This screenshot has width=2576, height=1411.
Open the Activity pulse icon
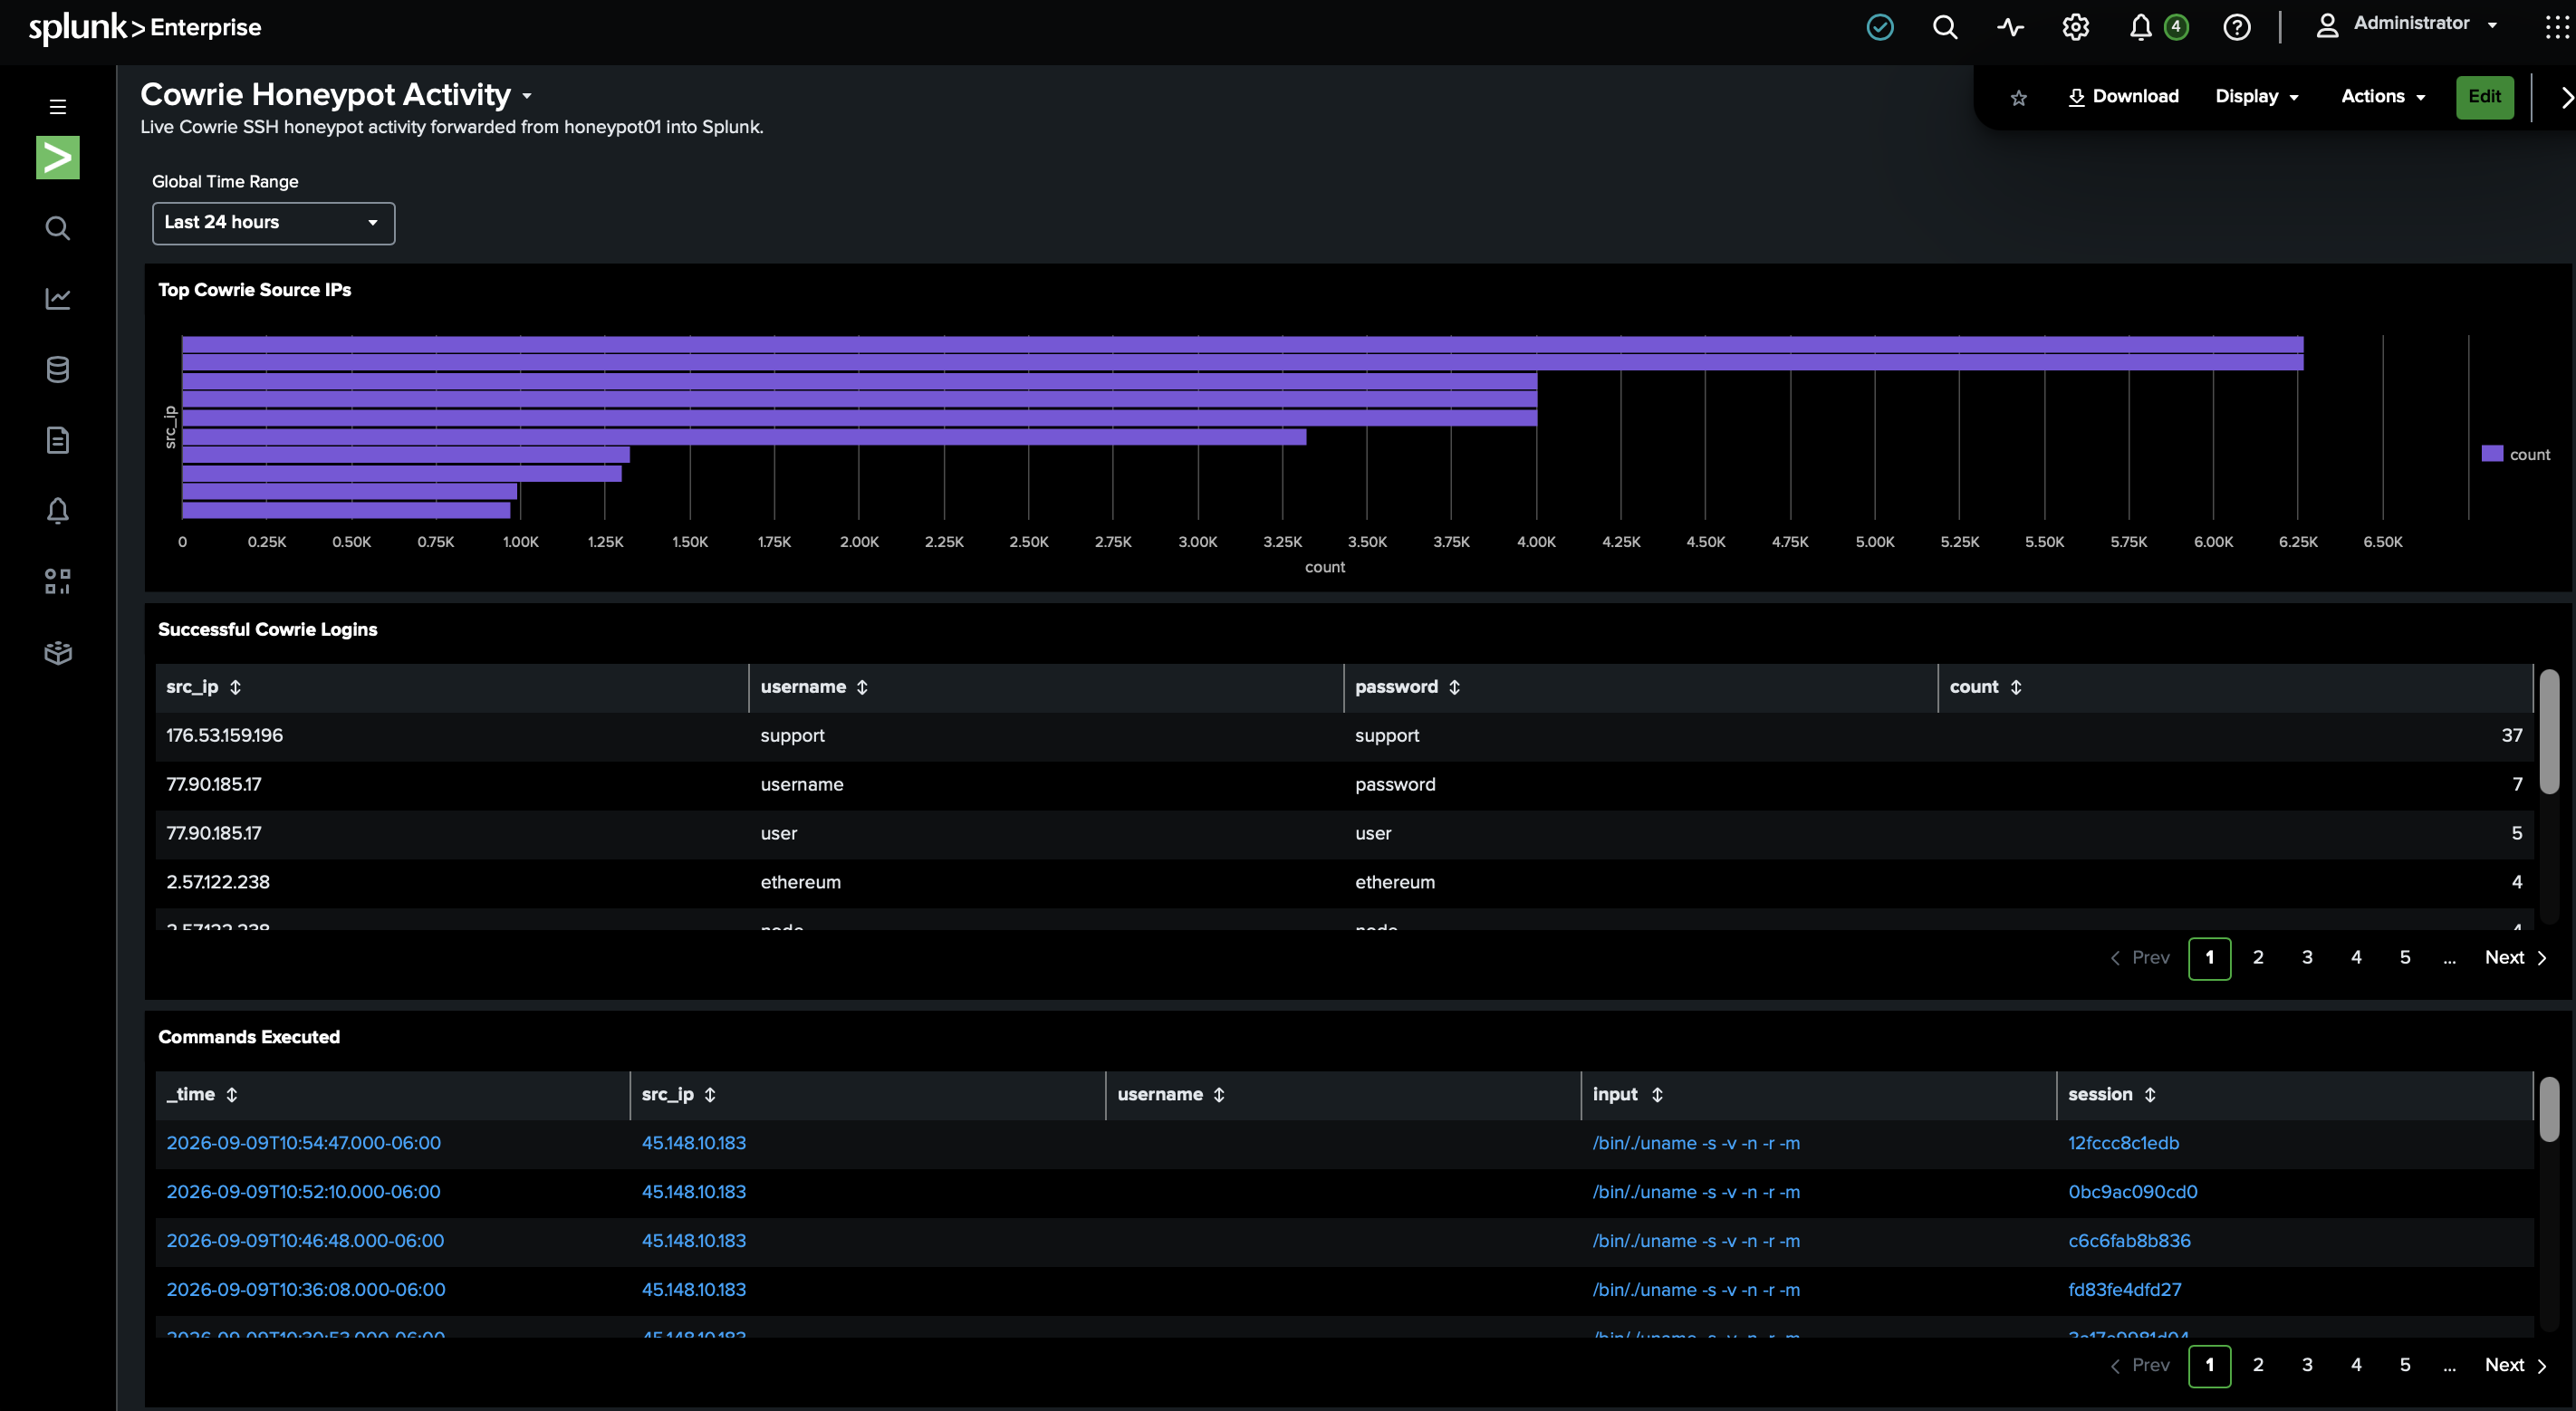tap(2010, 27)
